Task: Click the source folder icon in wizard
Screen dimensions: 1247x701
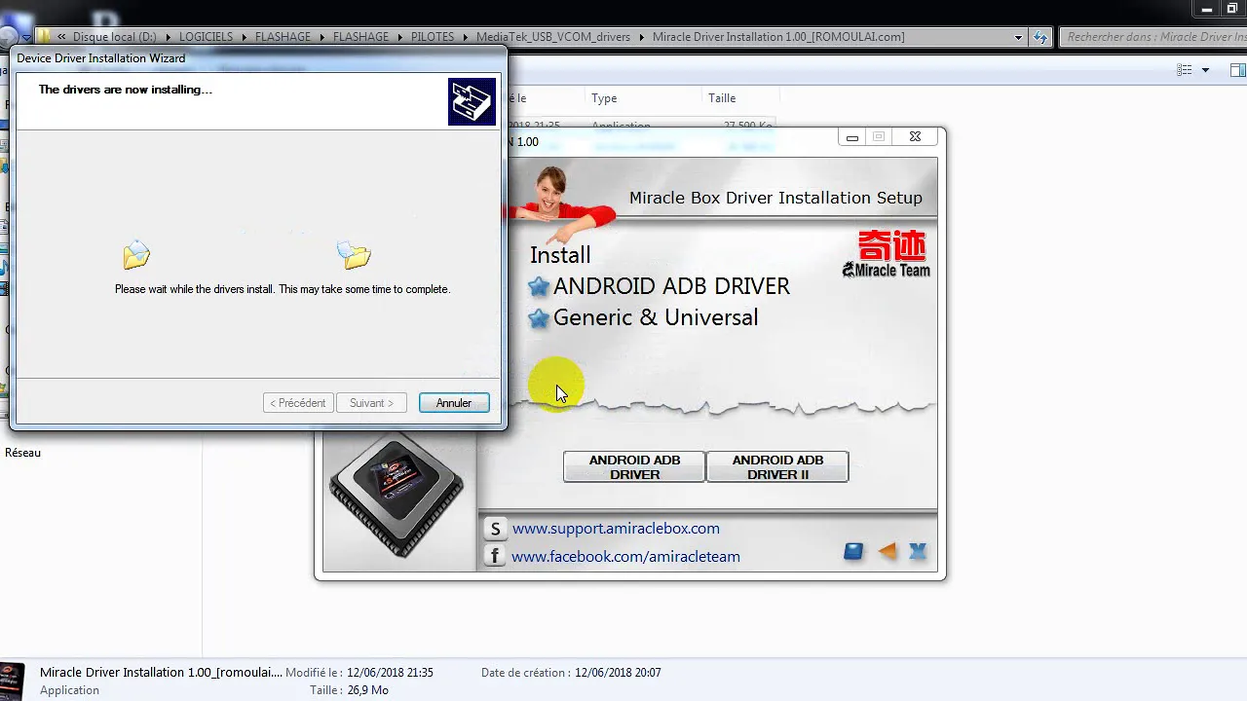Action: point(136,255)
